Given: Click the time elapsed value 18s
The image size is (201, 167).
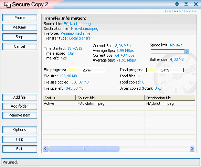Looking at the screenshot, I should pyautogui.click(x=71, y=53).
